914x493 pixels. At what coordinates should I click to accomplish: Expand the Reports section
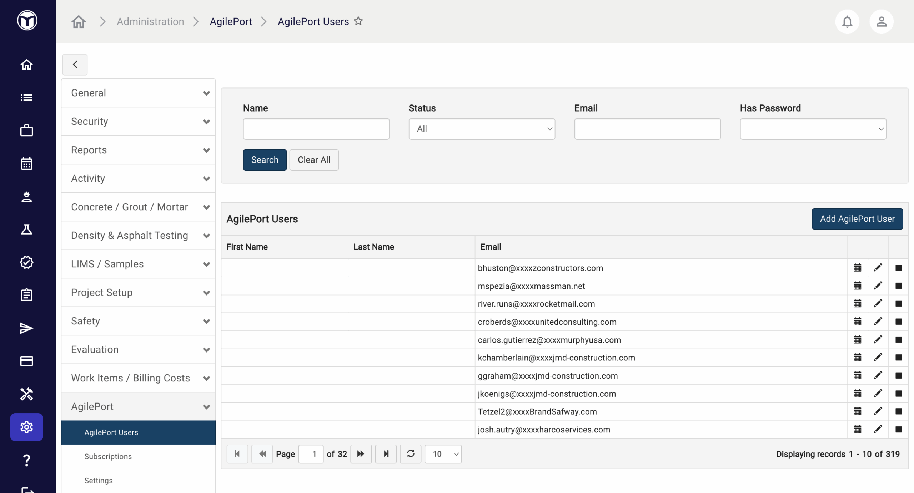[139, 150]
